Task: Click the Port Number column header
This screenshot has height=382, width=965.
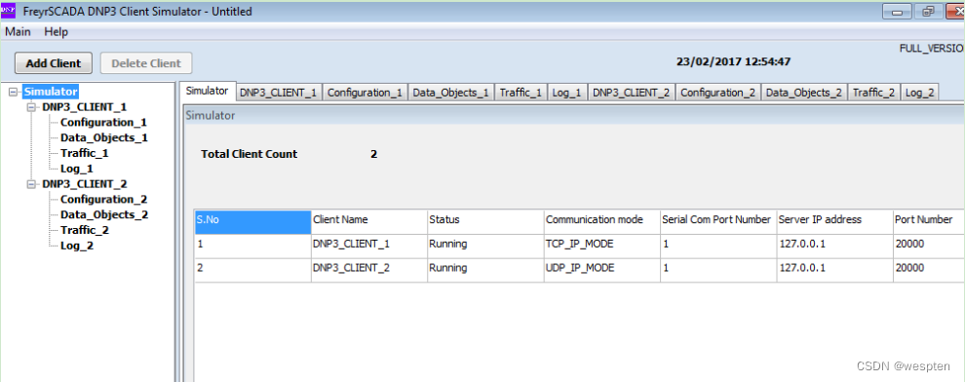Action: click(x=929, y=221)
